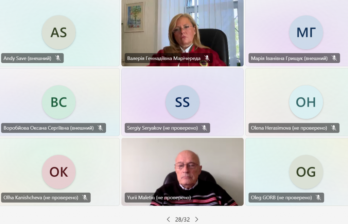
Task: Select the SS avatar circle
Action: tap(182, 102)
